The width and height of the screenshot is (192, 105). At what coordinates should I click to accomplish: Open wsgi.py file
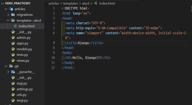point(22,101)
